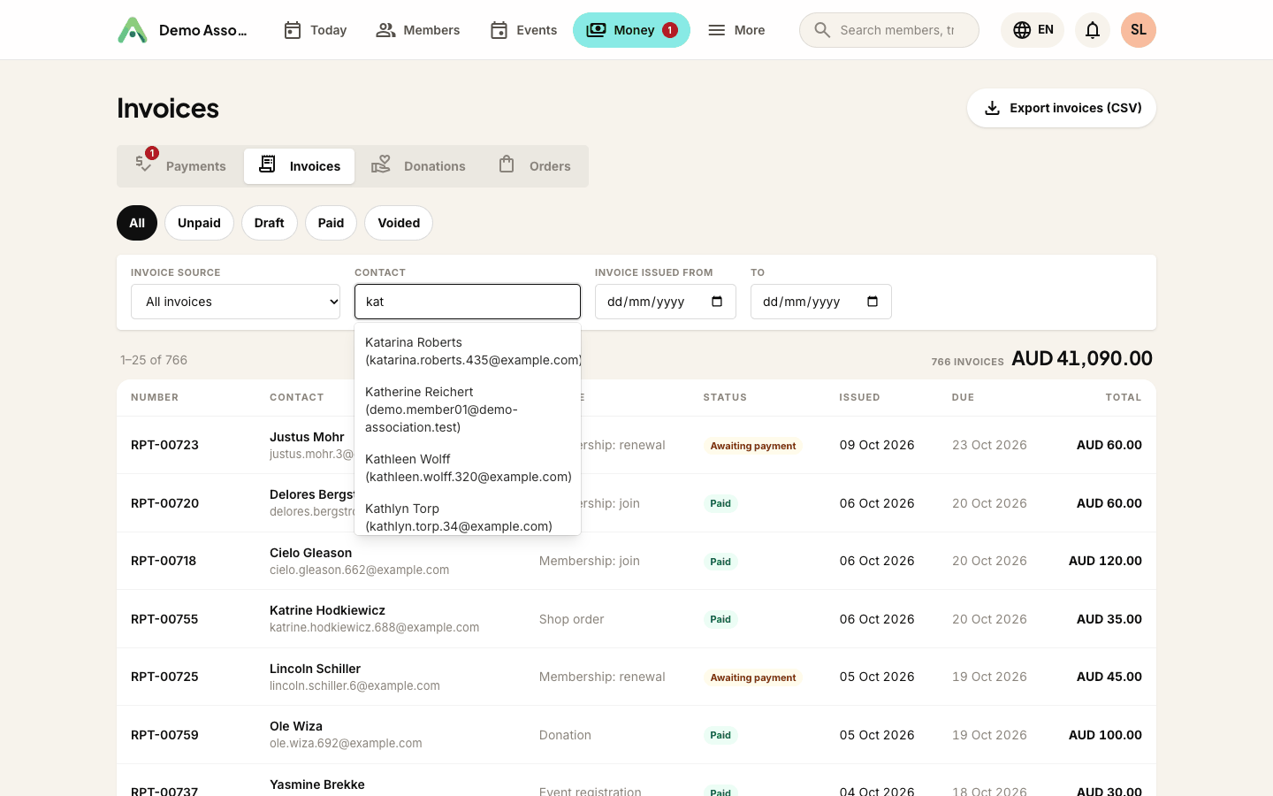Image resolution: width=1273 pixels, height=796 pixels.
Task: Click the Invoice issued from date field
Action: (x=666, y=302)
